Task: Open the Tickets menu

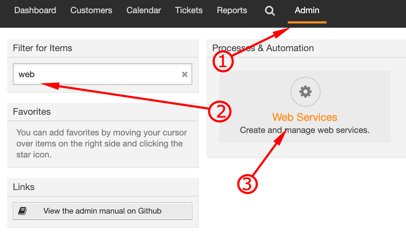Action: 189,10
